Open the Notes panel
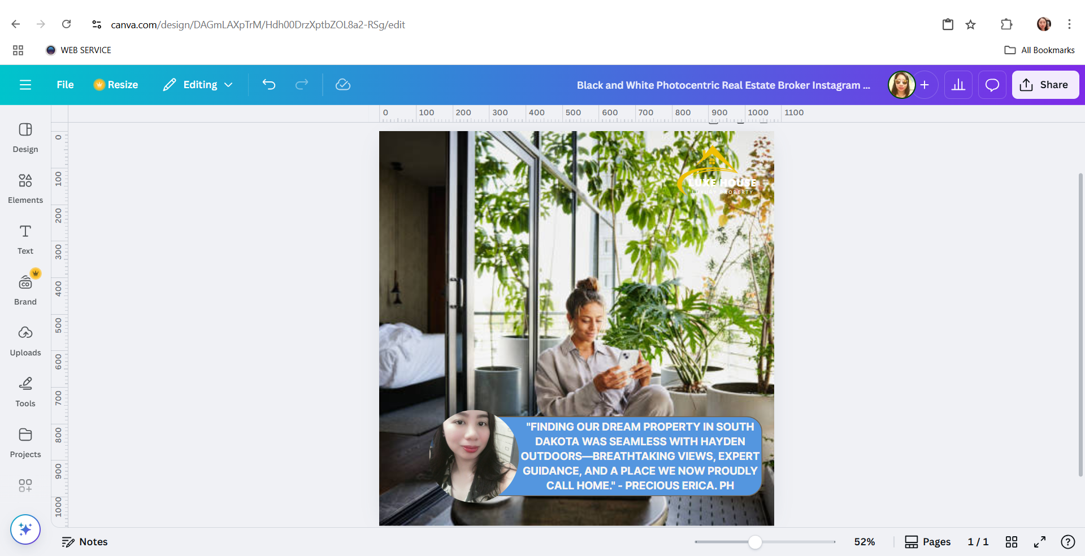1085x556 pixels. point(85,542)
